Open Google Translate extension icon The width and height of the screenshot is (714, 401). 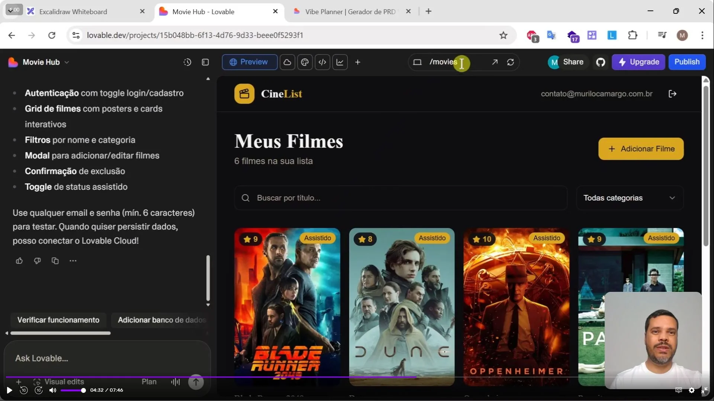click(x=551, y=35)
